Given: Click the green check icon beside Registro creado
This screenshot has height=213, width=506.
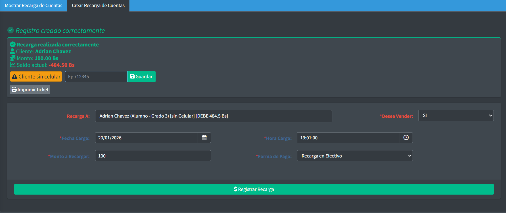Looking at the screenshot, I should tap(11, 30).
